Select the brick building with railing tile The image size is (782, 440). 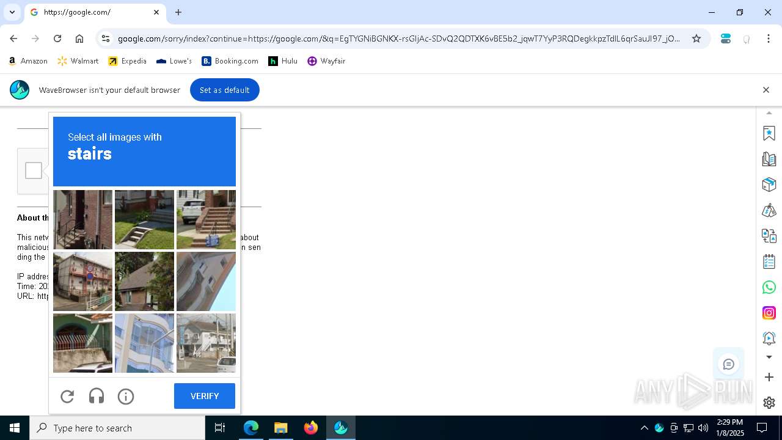pos(82,219)
